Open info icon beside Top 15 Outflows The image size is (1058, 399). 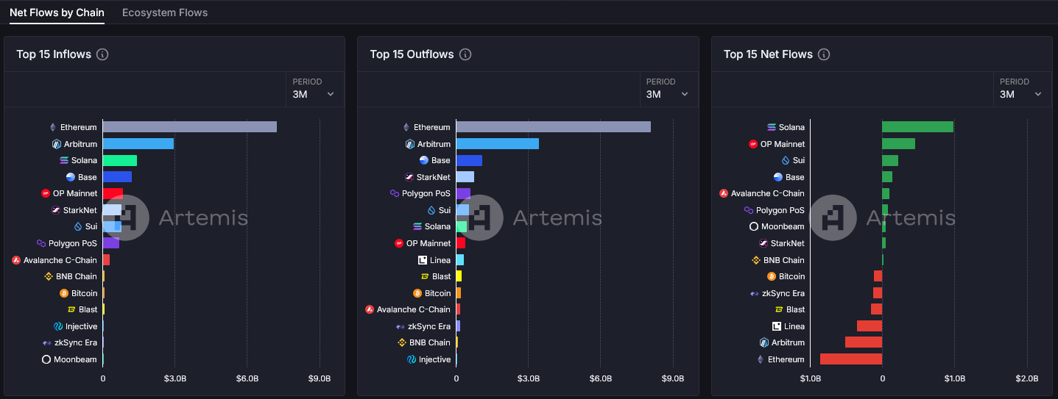click(x=465, y=54)
